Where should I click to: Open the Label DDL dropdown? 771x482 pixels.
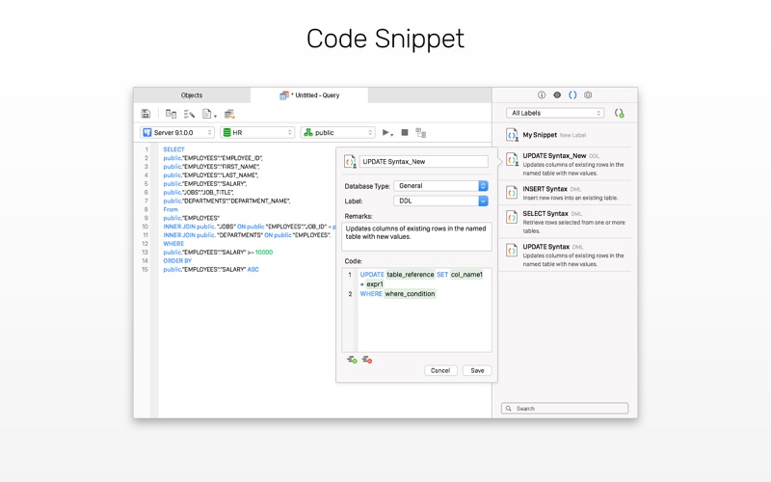point(440,201)
